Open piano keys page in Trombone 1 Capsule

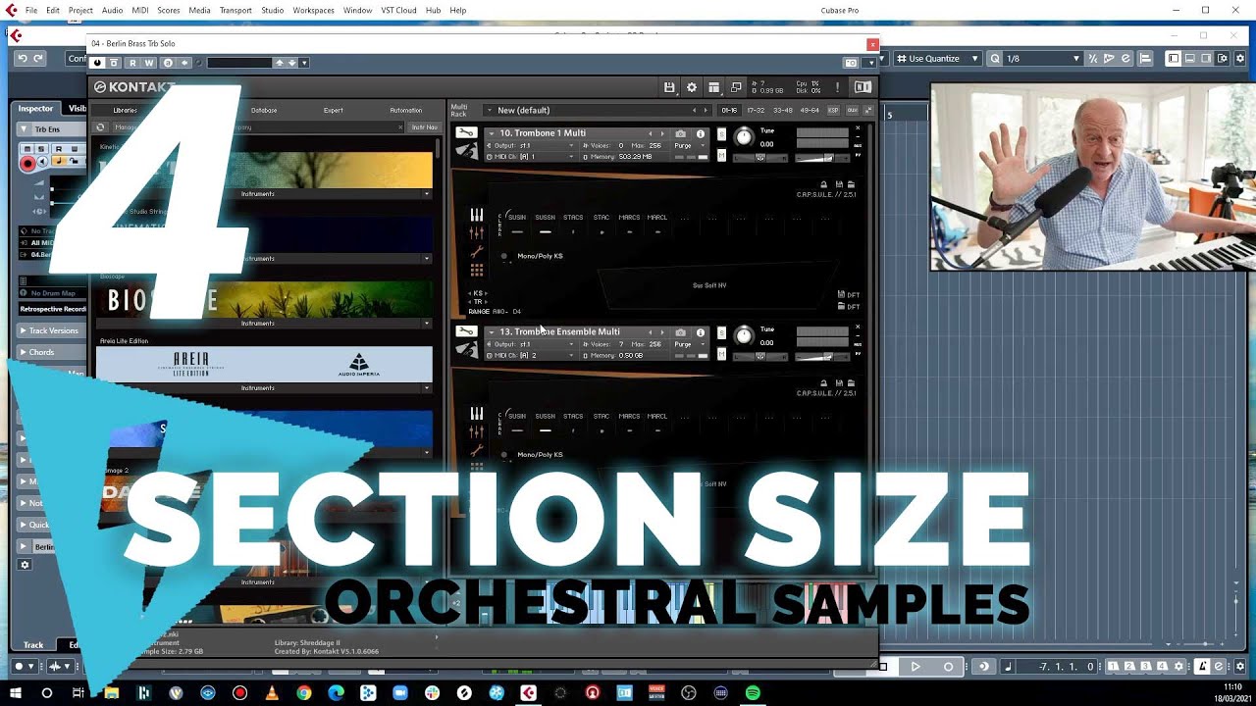476,215
